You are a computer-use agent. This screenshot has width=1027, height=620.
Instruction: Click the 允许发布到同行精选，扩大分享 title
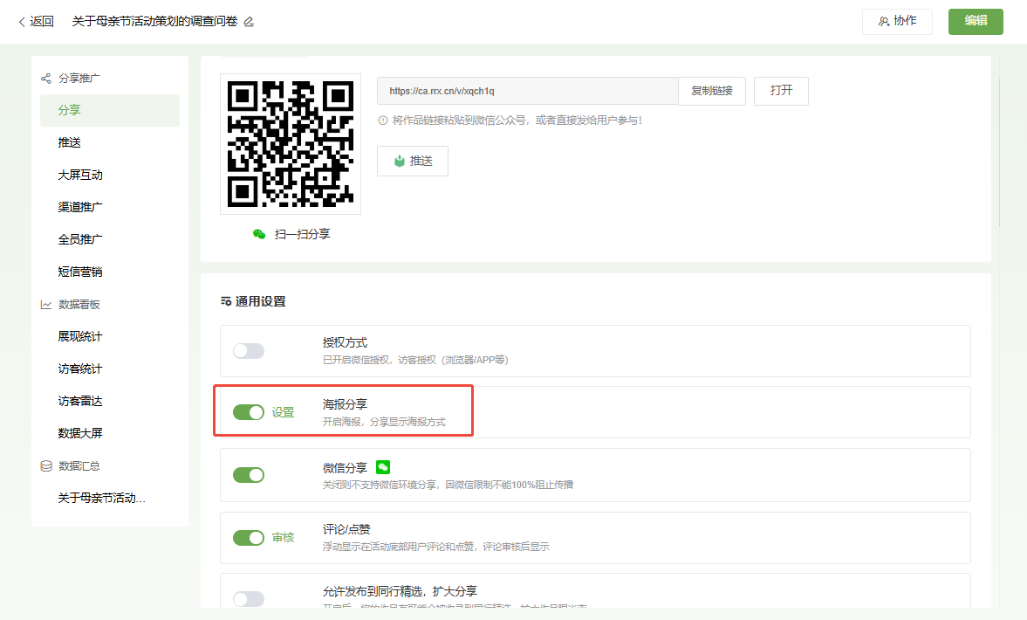(400, 591)
